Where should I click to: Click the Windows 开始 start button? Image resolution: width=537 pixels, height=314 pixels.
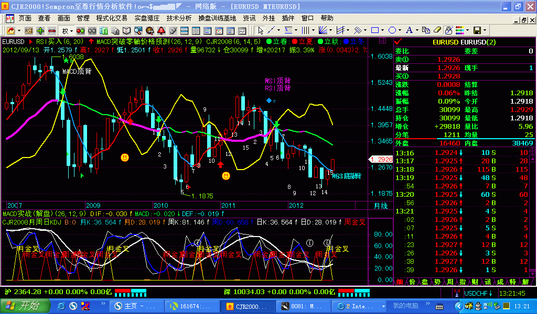(25, 306)
